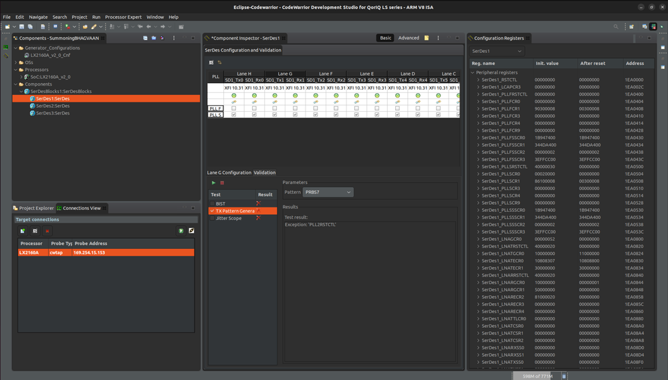Screen dimensions: 668x380
Task: Run the validation test with green play
Action: tap(213, 183)
